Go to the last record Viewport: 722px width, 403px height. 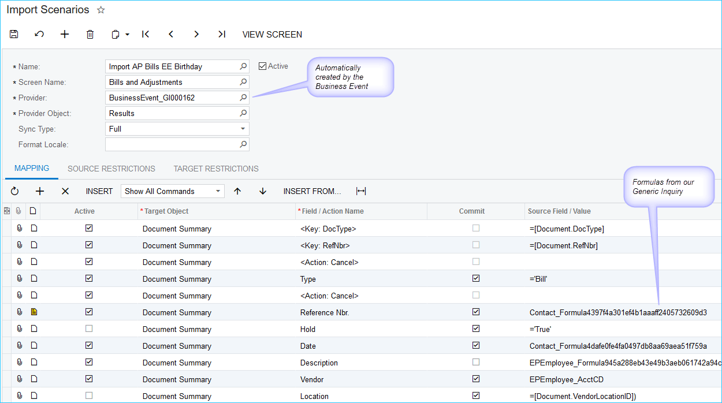point(222,34)
